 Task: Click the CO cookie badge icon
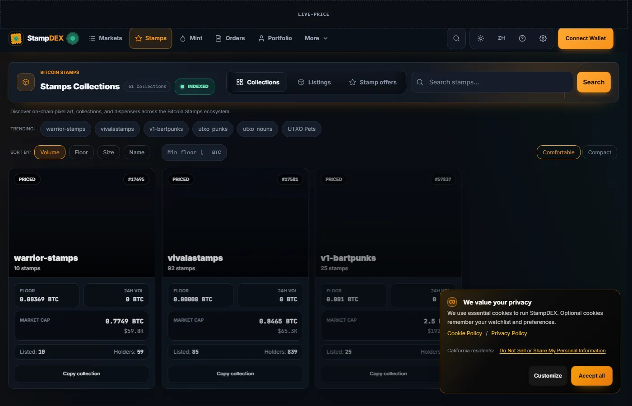pos(452,302)
